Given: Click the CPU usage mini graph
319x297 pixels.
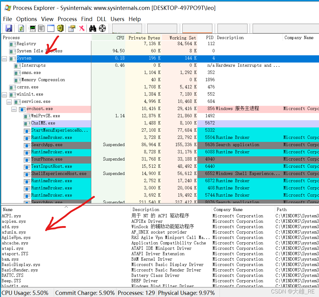Looking at the screenshot, I should coord(127,28).
